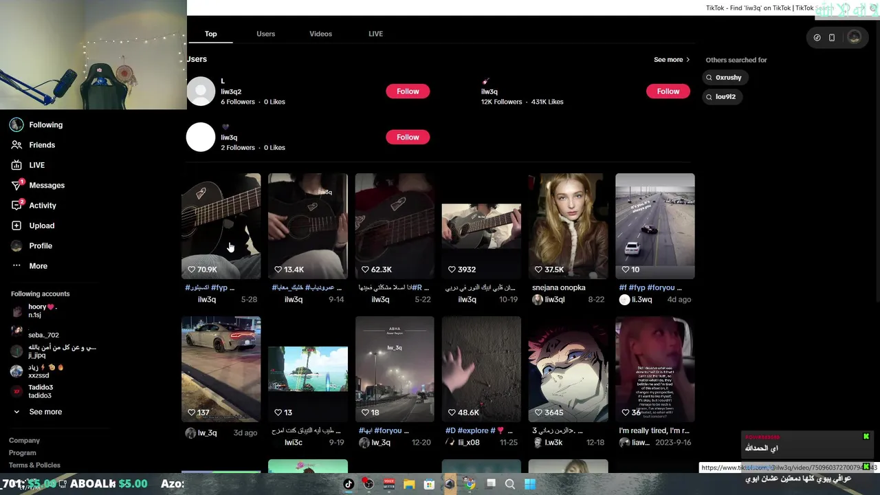Open Messages in the sidebar
The image size is (880, 495).
(x=38, y=185)
